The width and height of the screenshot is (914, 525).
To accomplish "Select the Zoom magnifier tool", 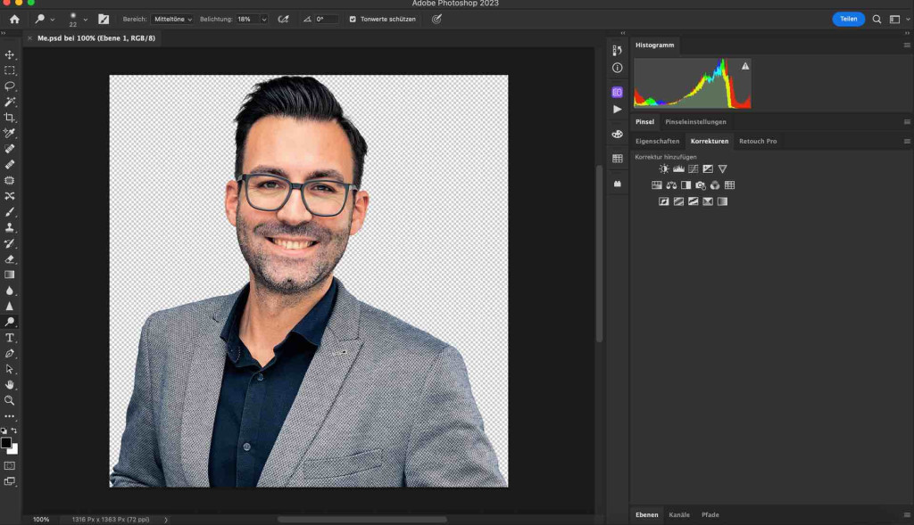I will pyautogui.click(x=10, y=400).
